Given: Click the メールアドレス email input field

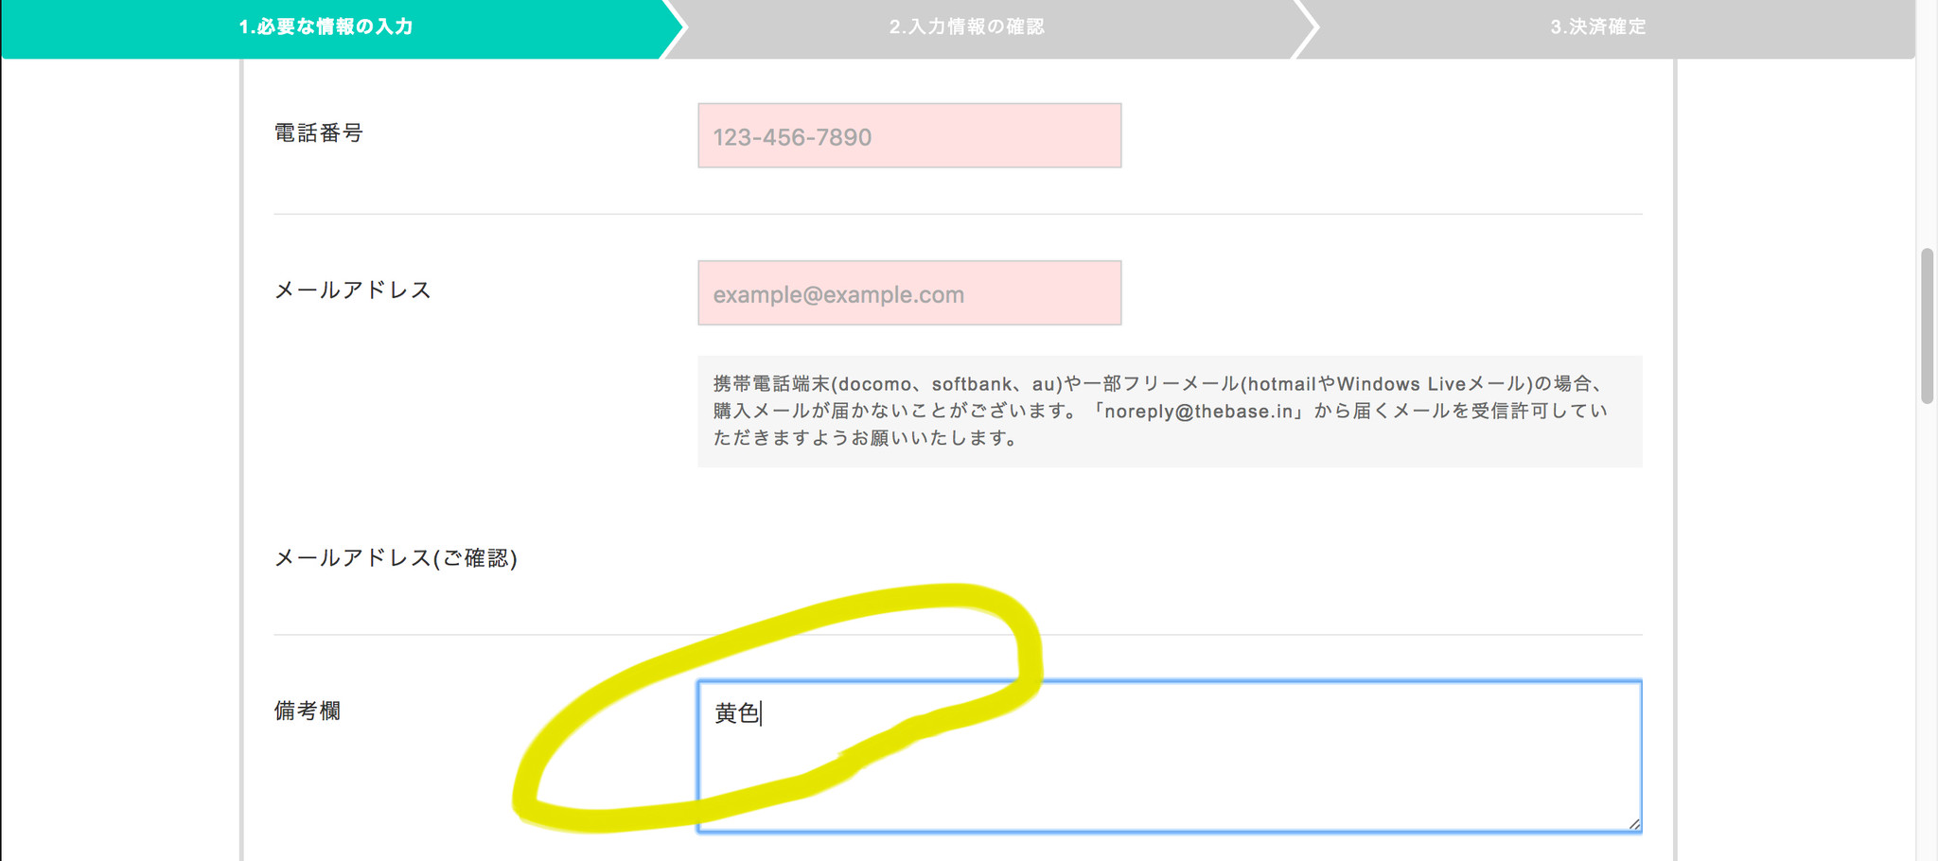Looking at the screenshot, I should click(909, 293).
